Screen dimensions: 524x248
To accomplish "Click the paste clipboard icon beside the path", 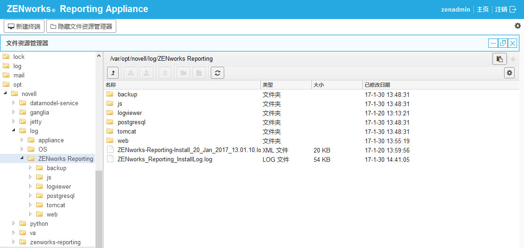I will tap(499, 59).
